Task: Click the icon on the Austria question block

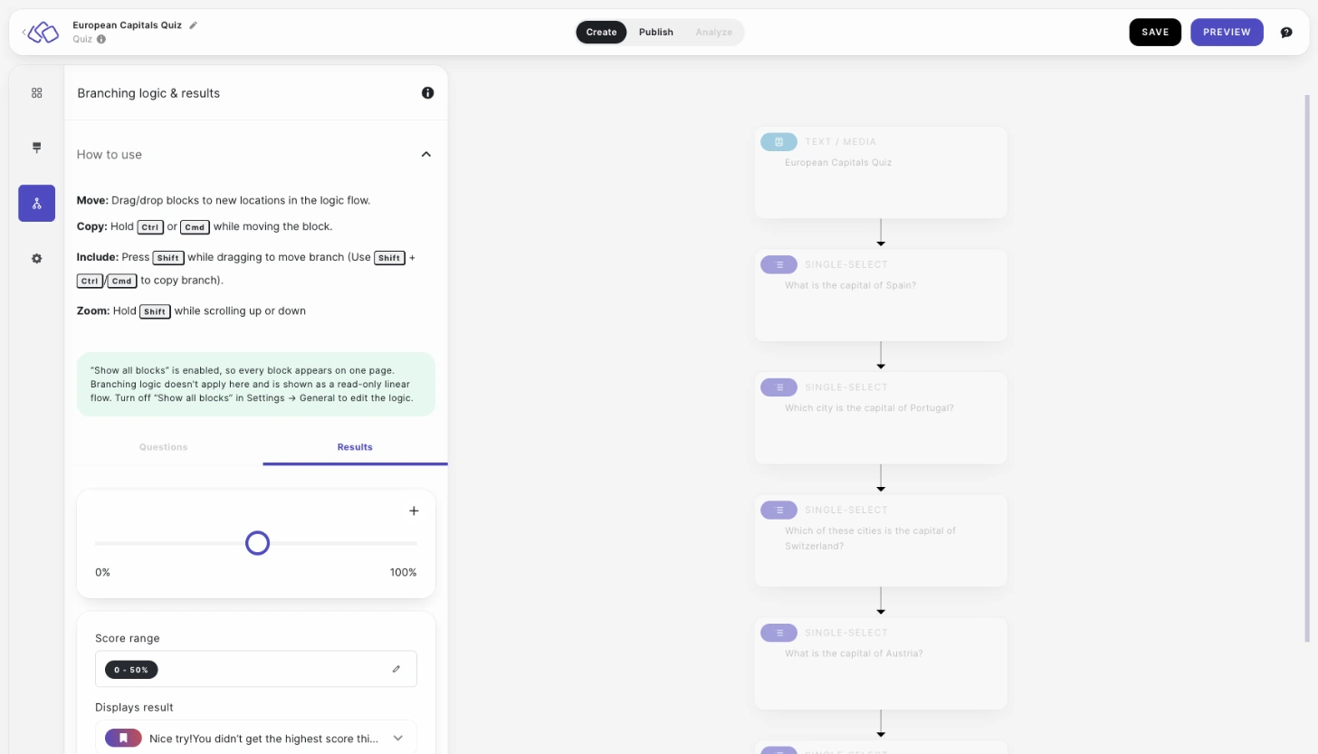Action: (778, 633)
